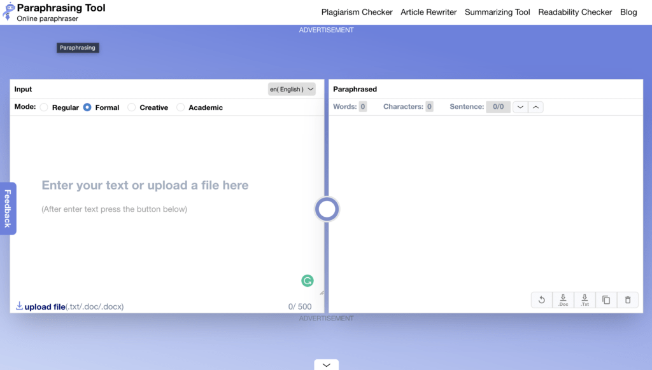Click the Input panel heading

(23, 89)
